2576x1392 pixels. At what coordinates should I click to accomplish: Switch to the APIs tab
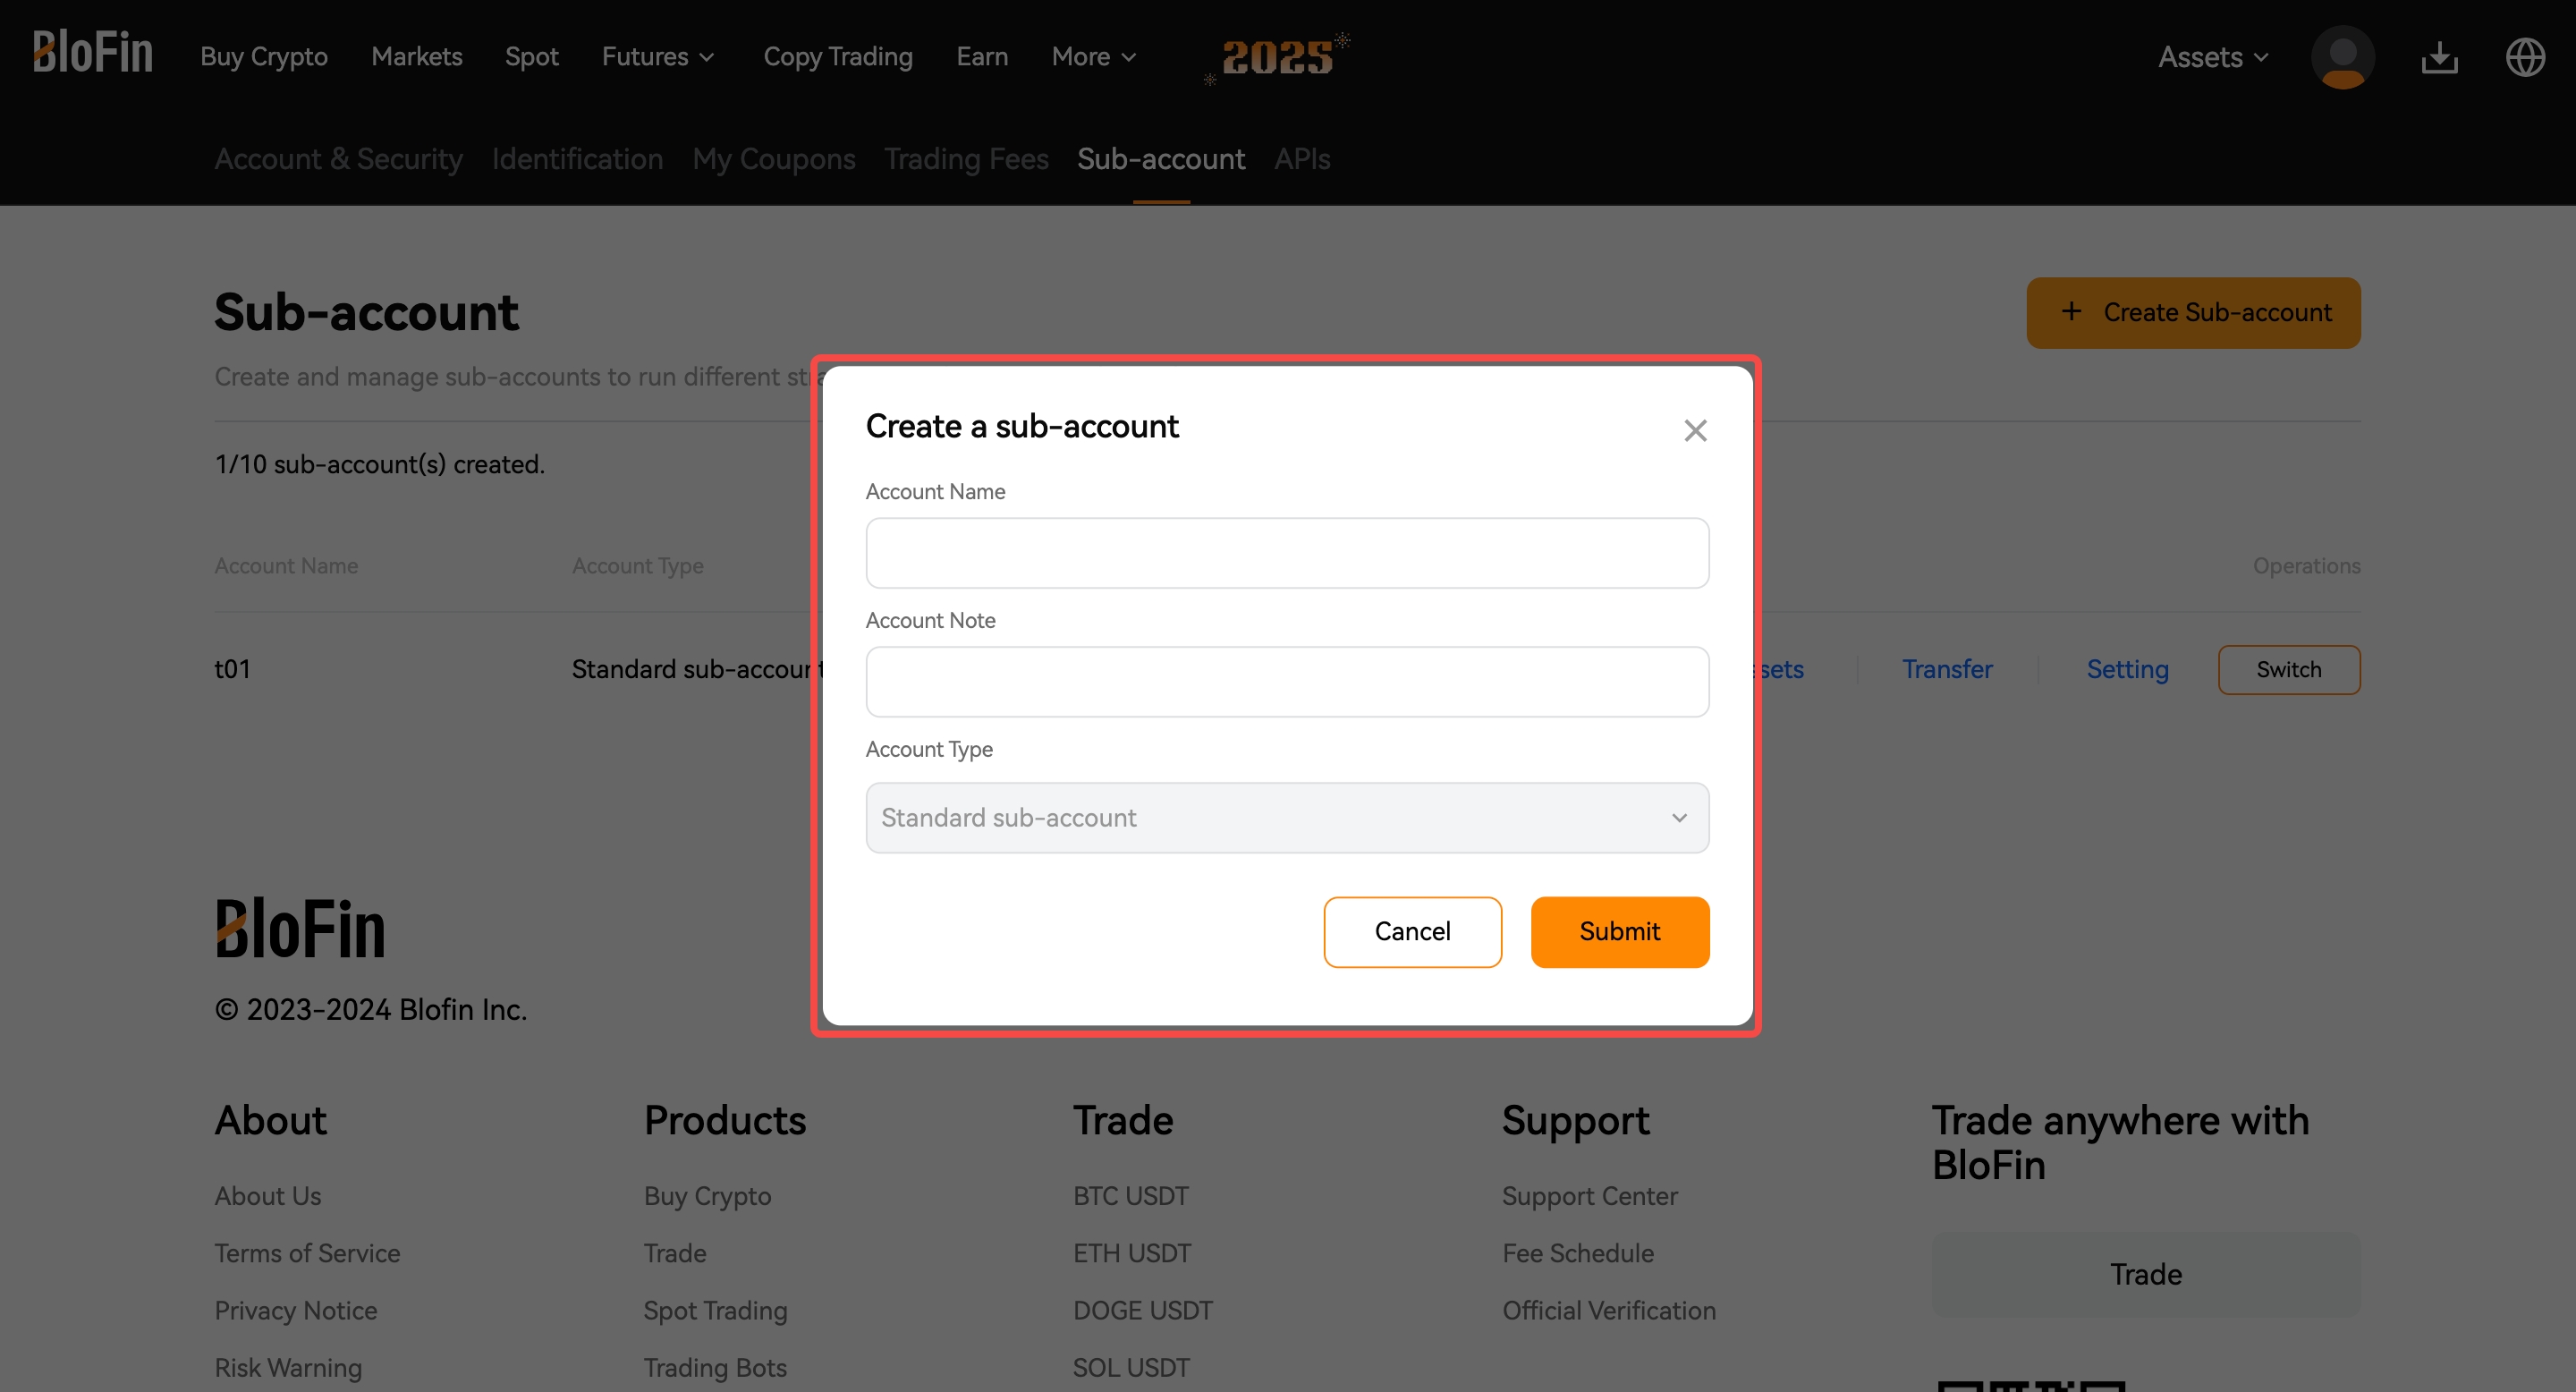coord(1301,159)
